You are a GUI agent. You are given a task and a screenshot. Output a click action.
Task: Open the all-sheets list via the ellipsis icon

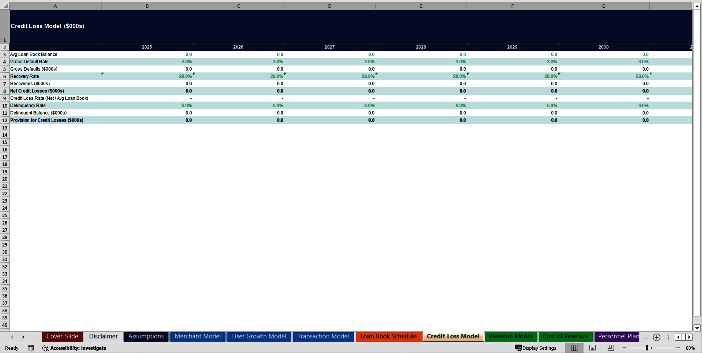645,338
